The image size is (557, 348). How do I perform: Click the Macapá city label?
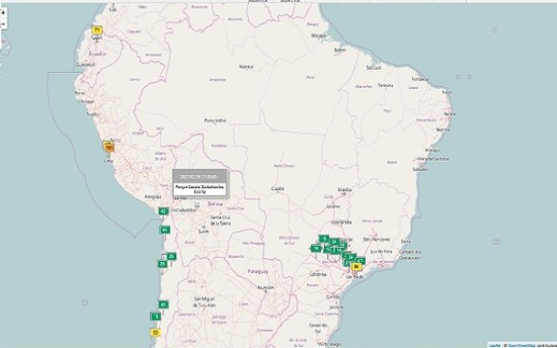(x=318, y=36)
